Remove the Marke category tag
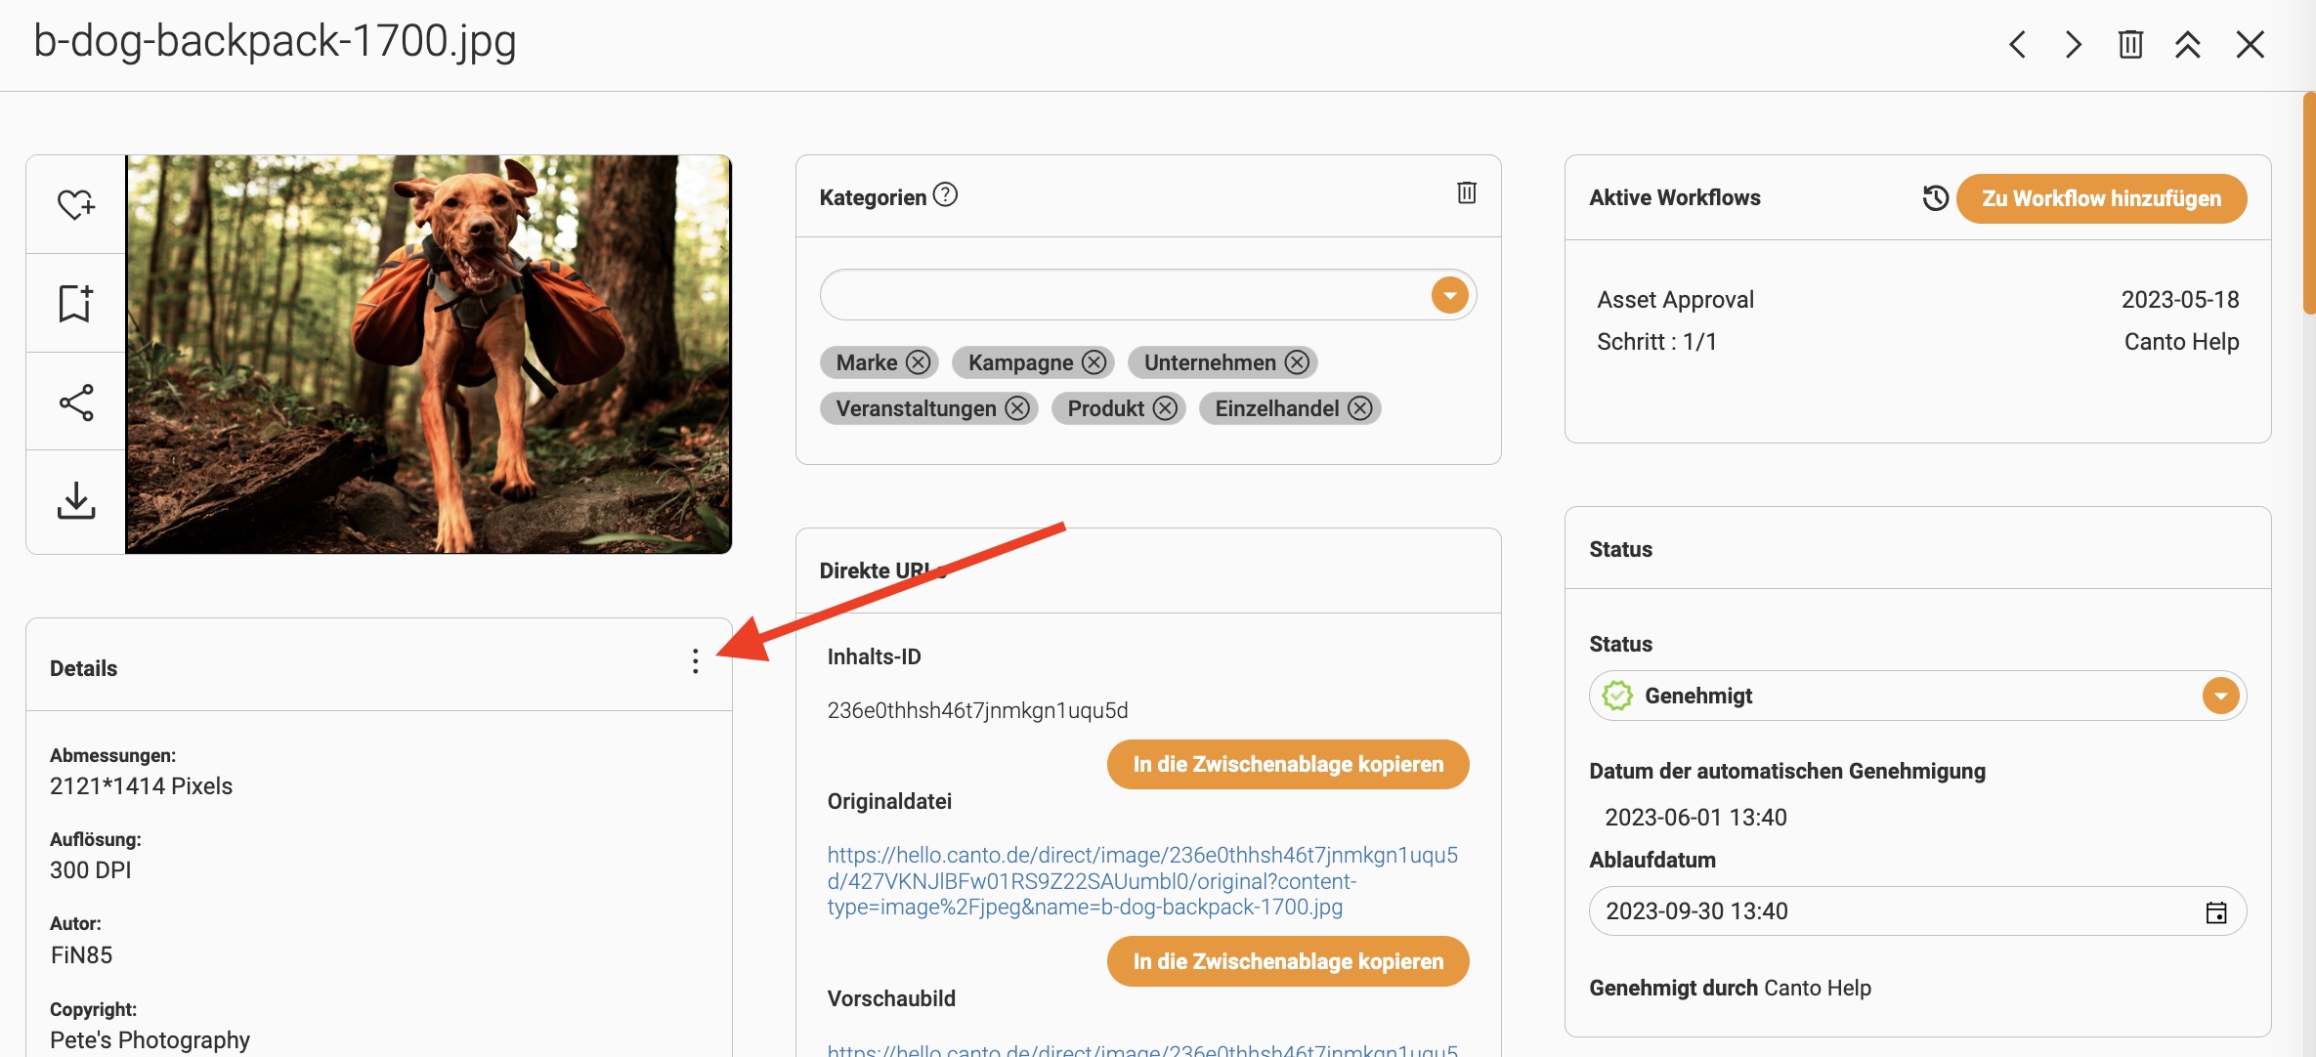This screenshot has width=2316, height=1057. (x=918, y=362)
